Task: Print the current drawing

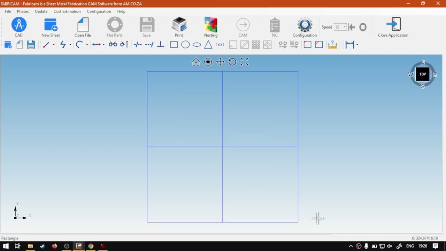Action: [179, 25]
